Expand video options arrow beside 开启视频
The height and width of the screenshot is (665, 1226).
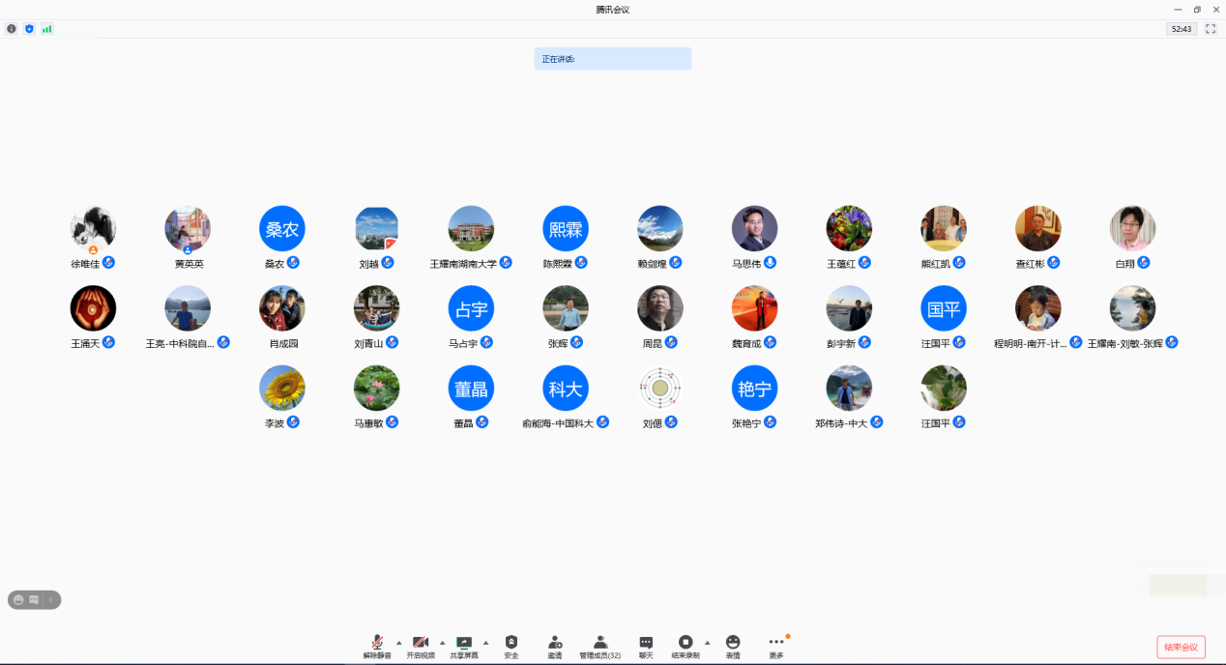pos(442,642)
